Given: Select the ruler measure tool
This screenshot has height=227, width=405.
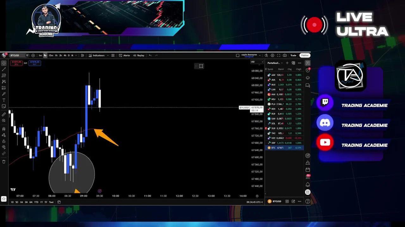Looking at the screenshot, I should click(4, 114).
